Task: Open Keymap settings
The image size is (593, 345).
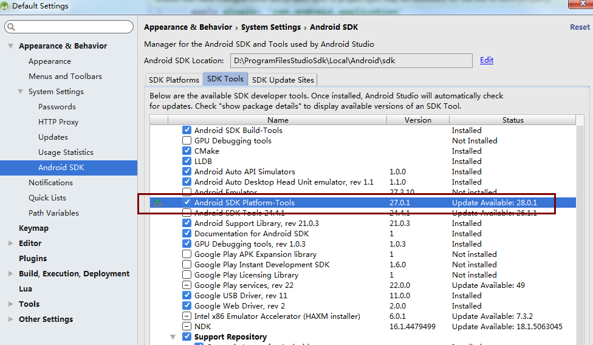Action: click(x=33, y=228)
